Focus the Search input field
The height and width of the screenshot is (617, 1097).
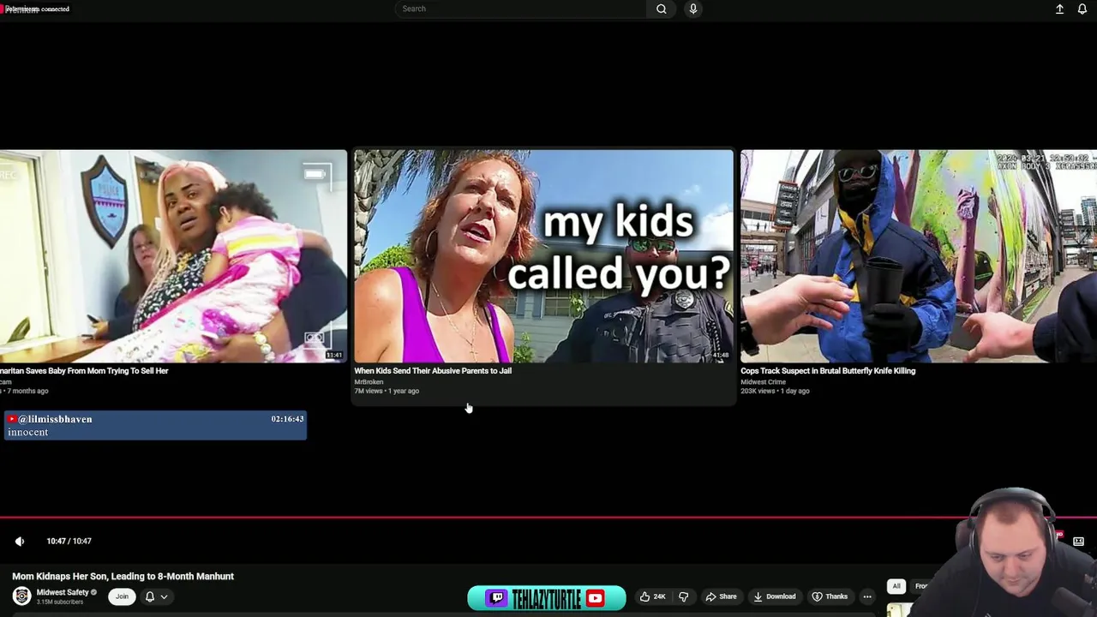click(520, 9)
